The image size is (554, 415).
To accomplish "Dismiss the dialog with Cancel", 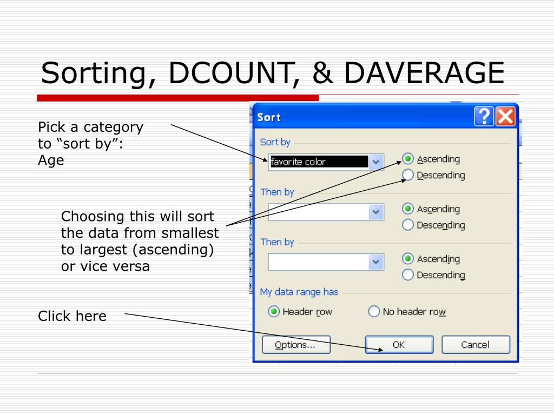I will point(476,344).
